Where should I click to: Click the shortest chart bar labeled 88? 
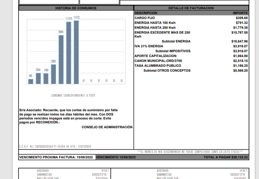click(31, 81)
